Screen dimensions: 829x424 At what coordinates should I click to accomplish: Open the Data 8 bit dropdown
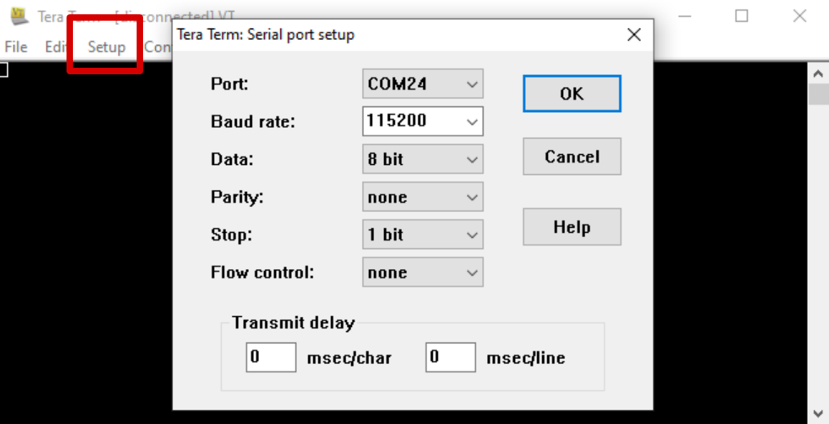[423, 159]
